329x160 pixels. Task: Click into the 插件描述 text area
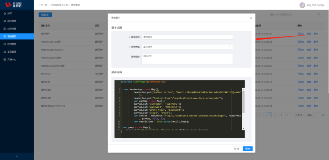click(x=187, y=59)
